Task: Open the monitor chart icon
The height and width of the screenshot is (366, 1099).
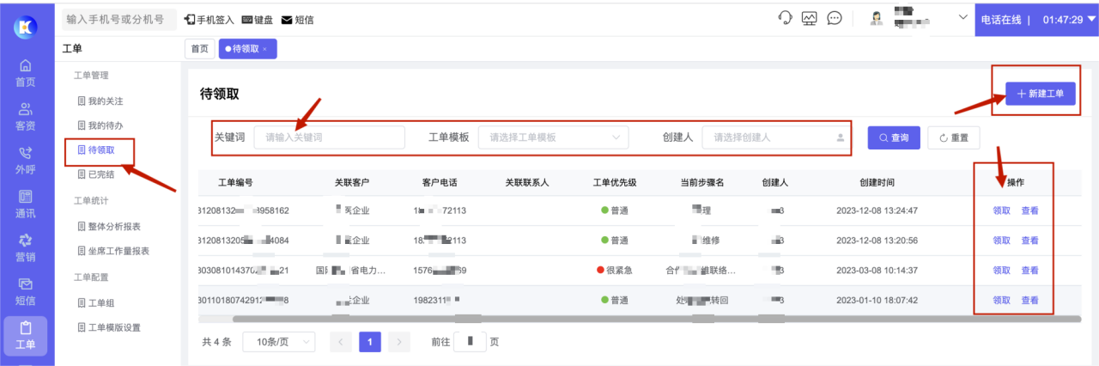Action: 809,18
